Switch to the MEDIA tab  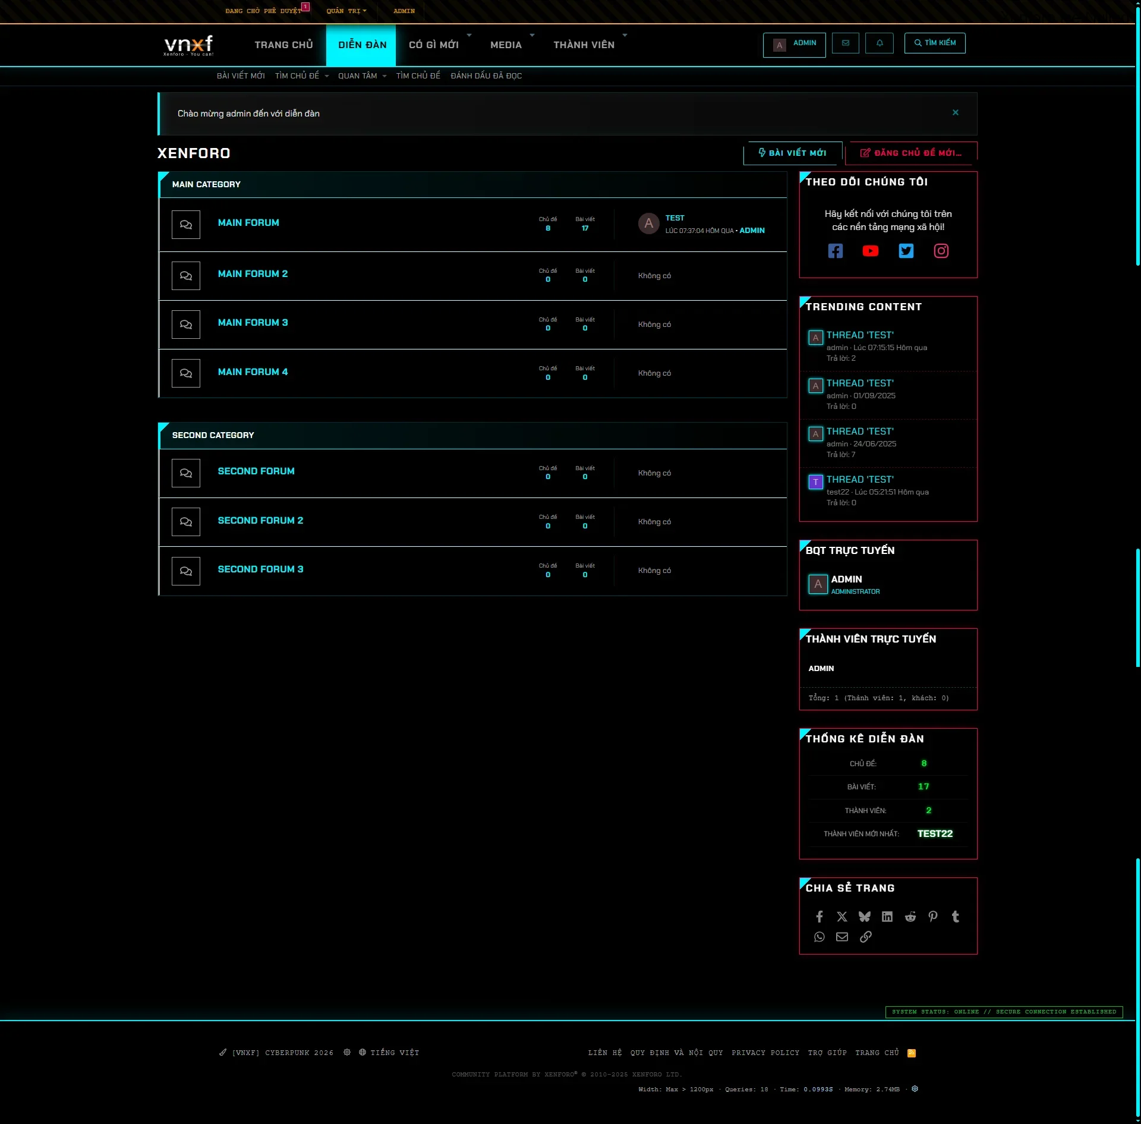[x=506, y=45]
